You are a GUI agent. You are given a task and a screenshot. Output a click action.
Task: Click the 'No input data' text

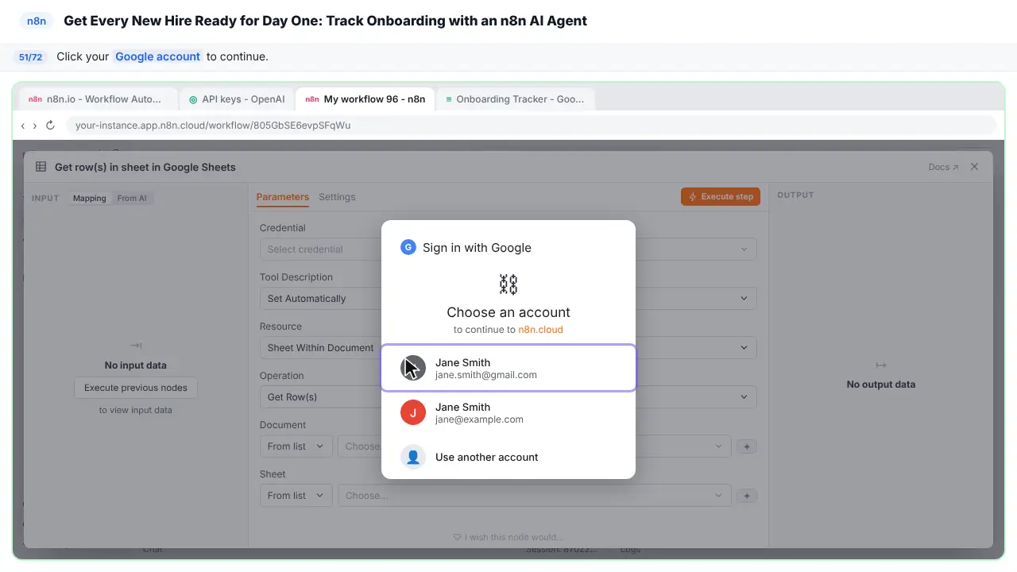[136, 365]
